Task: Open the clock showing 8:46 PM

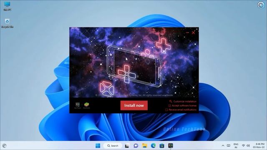Action: (x=259, y=145)
